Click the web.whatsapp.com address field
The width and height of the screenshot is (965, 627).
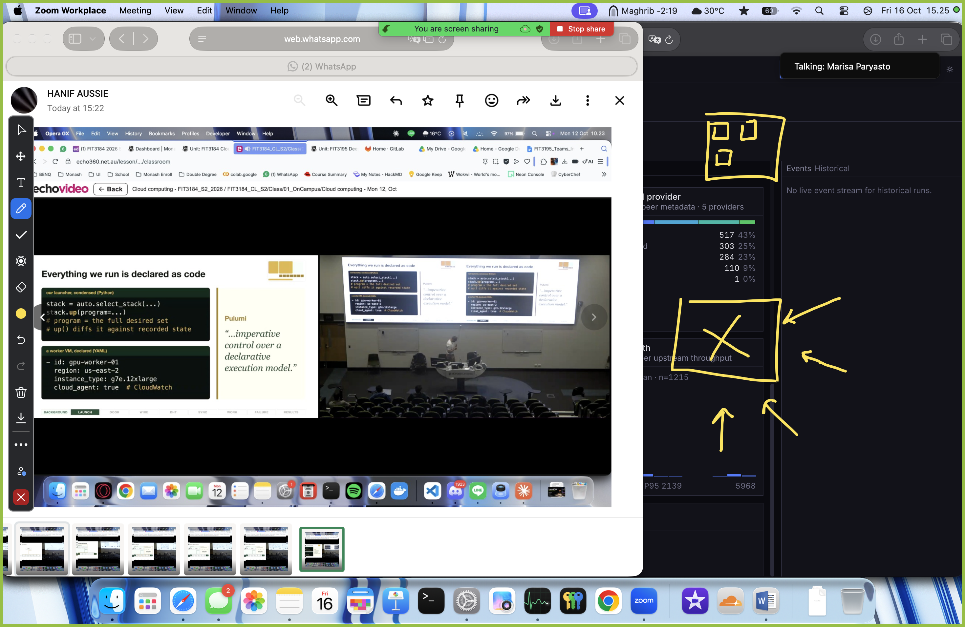[322, 39]
